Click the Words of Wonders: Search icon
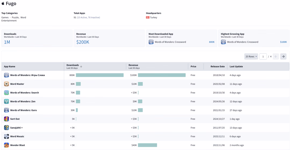290x150 pixels. (x=6, y=93)
